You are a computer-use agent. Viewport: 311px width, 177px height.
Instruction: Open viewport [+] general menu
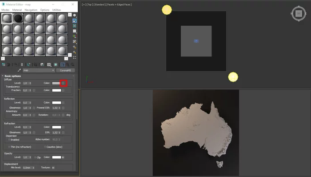[x=84, y=4]
